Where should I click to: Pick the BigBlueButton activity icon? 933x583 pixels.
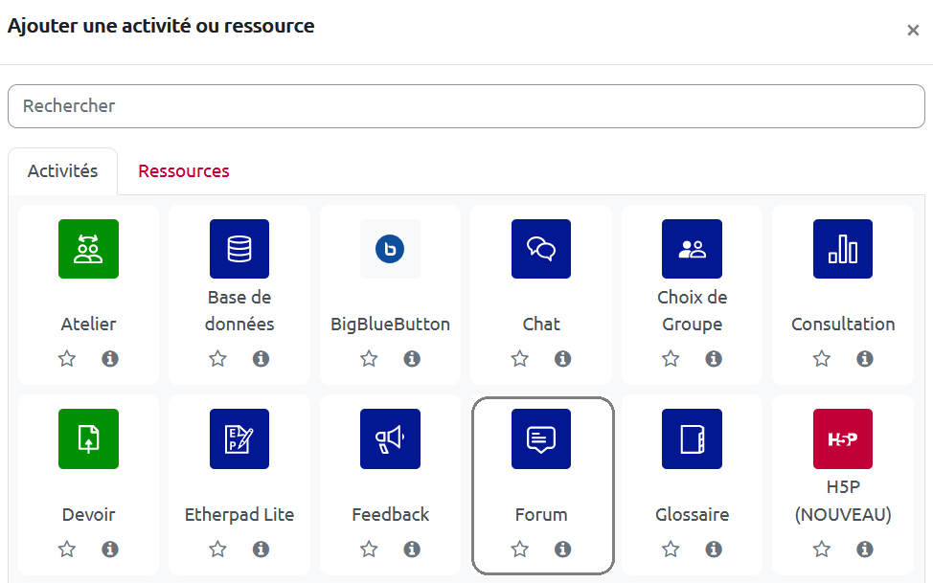point(390,249)
